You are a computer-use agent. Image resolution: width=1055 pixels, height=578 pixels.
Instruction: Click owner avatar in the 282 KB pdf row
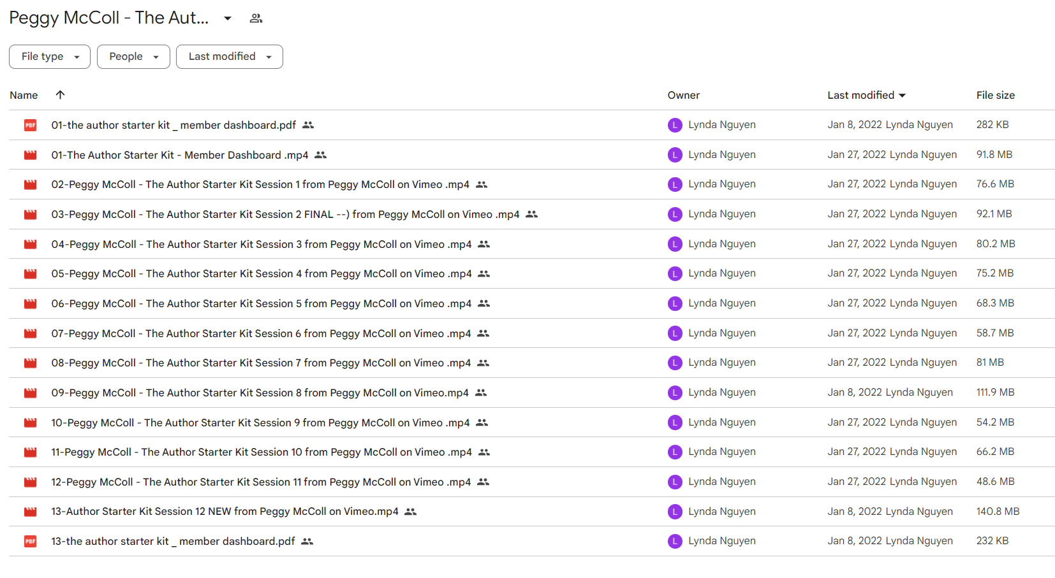click(675, 125)
